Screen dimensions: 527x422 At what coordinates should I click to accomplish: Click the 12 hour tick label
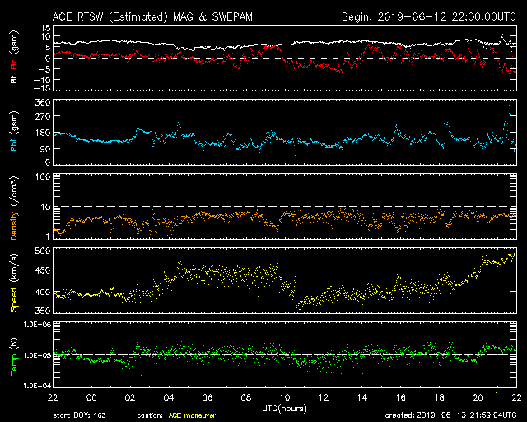point(323,397)
